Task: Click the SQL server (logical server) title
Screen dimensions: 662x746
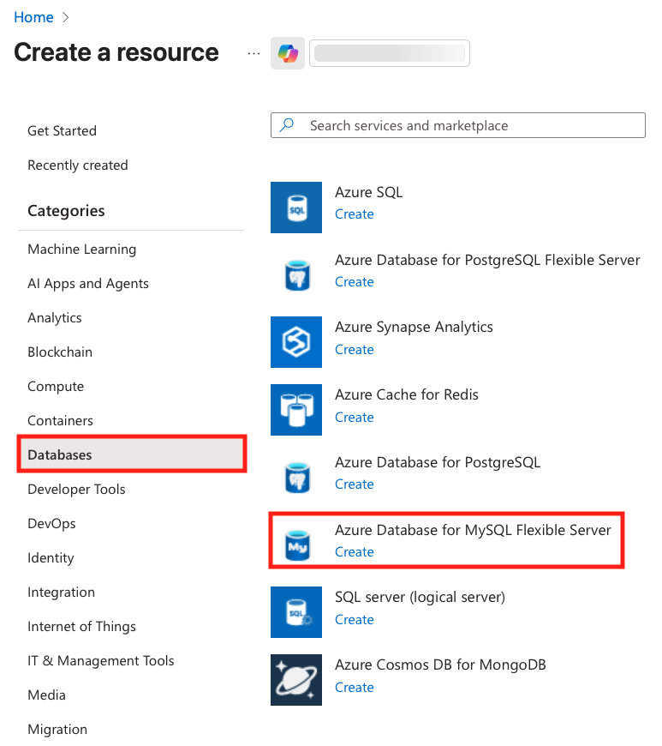Action: coord(420,597)
